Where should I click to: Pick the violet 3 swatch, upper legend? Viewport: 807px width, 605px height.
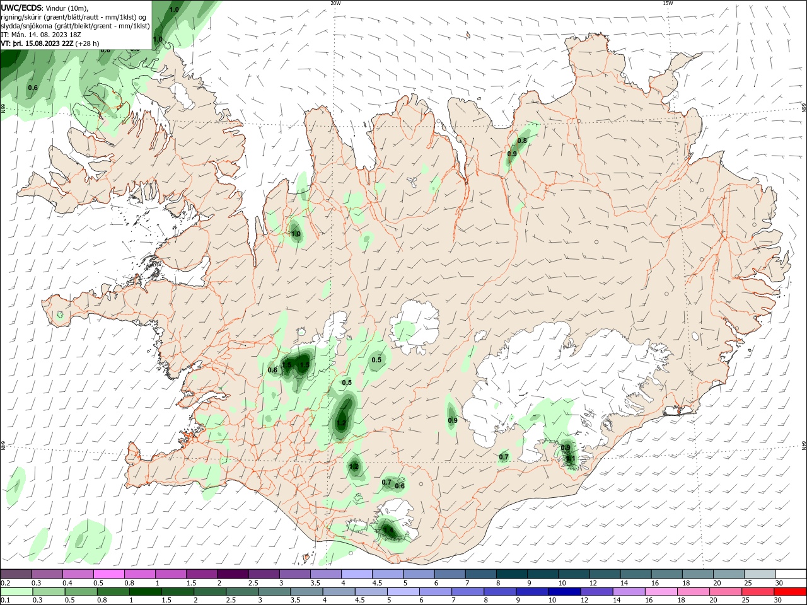coord(294,574)
